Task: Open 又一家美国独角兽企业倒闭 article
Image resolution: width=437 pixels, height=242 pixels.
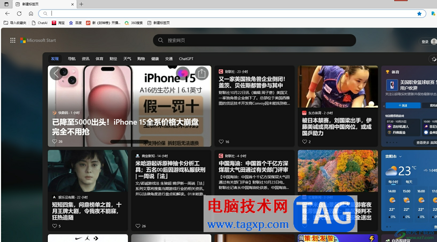Action: (x=252, y=82)
